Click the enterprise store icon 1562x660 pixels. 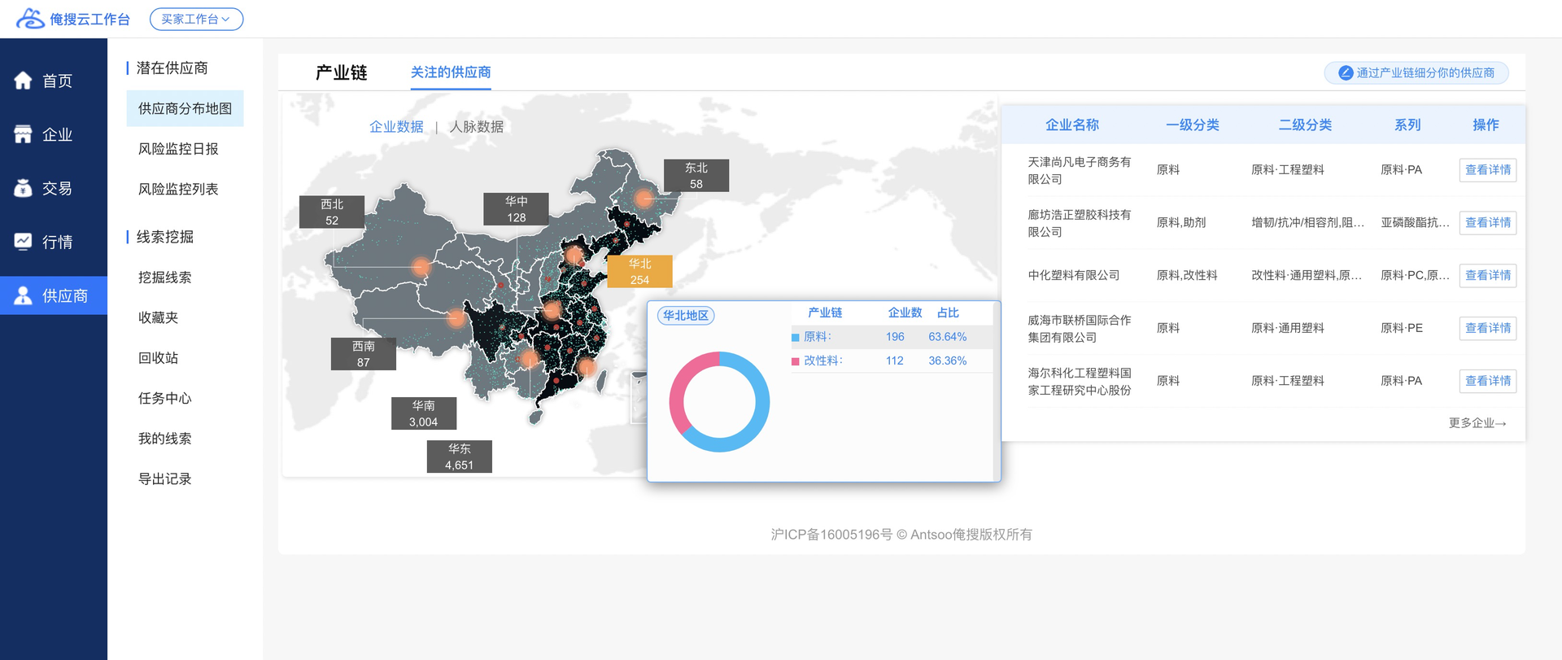pyautogui.click(x=23, y=134)
